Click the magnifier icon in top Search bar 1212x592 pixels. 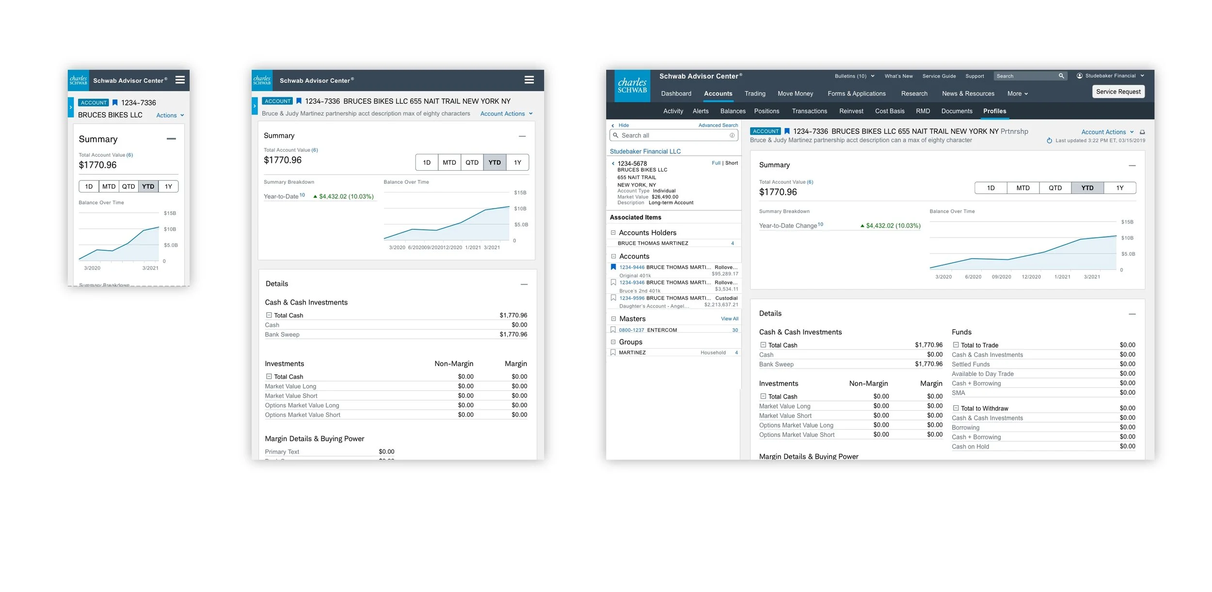[x=1061, y=76]
